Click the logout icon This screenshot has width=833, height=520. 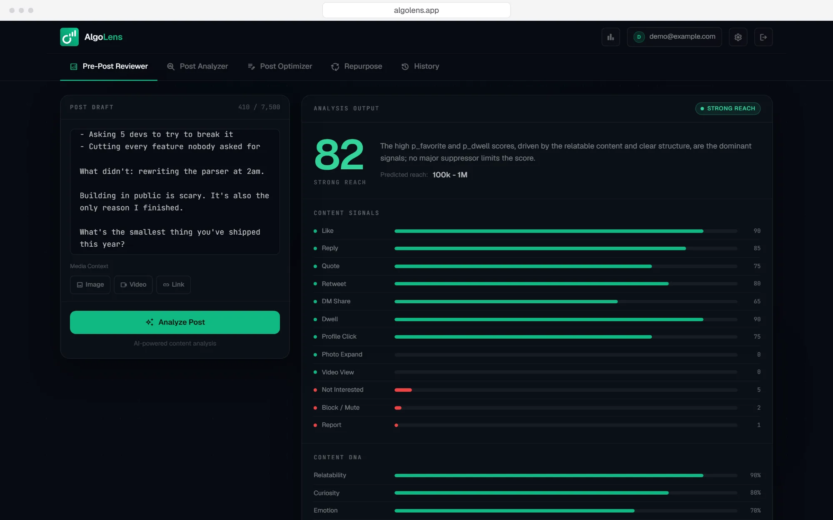(x=763, y=37)
